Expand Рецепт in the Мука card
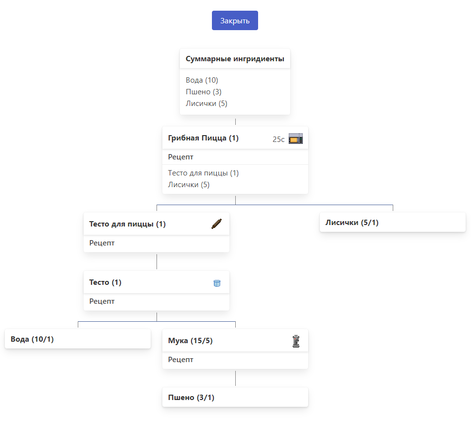 pyautogui.click(x=181, y=360)
